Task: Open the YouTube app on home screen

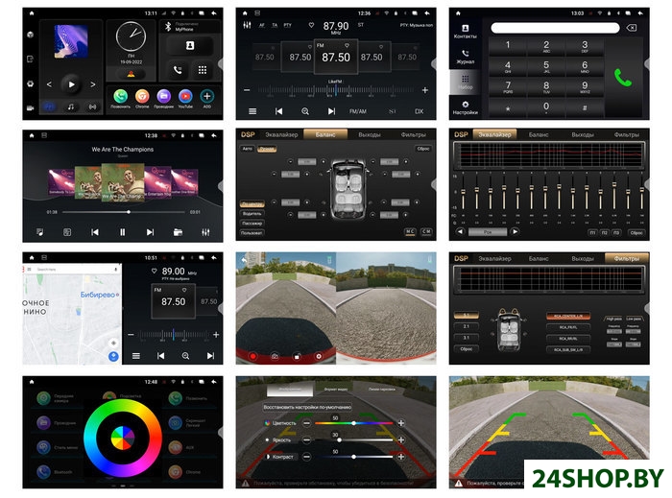Action: (185, 97)
